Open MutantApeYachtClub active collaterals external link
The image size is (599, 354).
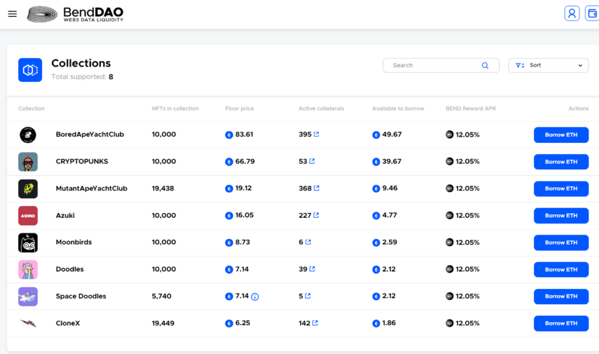pos(316,188)
